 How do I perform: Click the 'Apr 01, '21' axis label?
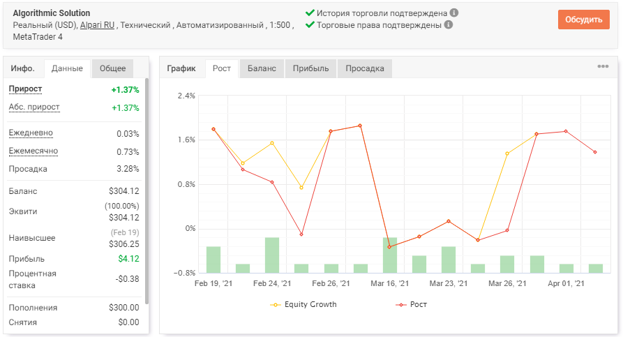566,283
